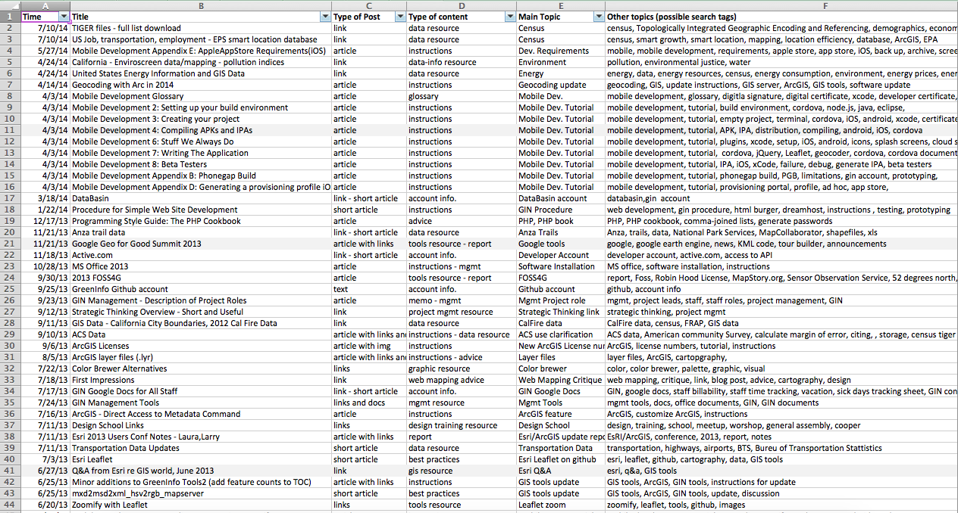Screen dimensions: 958x513
Task: Click the 'ACS Data' title cell
Action: click(x=201, y=334)
